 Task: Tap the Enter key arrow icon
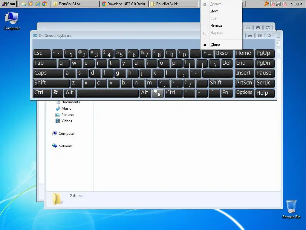[x=218, y=74]
